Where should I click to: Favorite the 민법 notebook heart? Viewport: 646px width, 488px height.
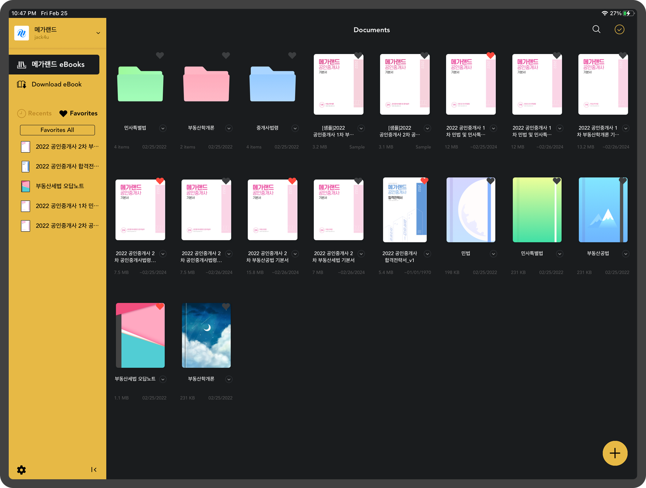tap(491, 181)
